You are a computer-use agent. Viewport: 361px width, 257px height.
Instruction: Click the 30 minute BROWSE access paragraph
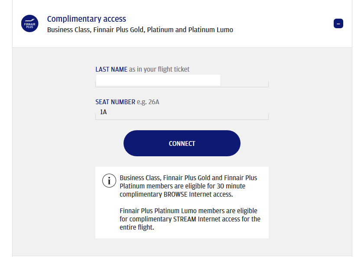(x=189, y=186)
